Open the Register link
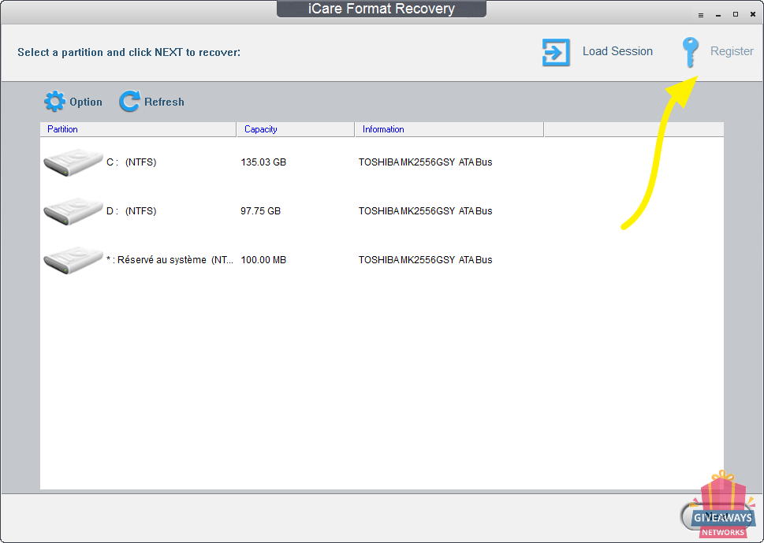Image resolution: width=764 pixels, height=543 pixels. (x=732, y=51)
